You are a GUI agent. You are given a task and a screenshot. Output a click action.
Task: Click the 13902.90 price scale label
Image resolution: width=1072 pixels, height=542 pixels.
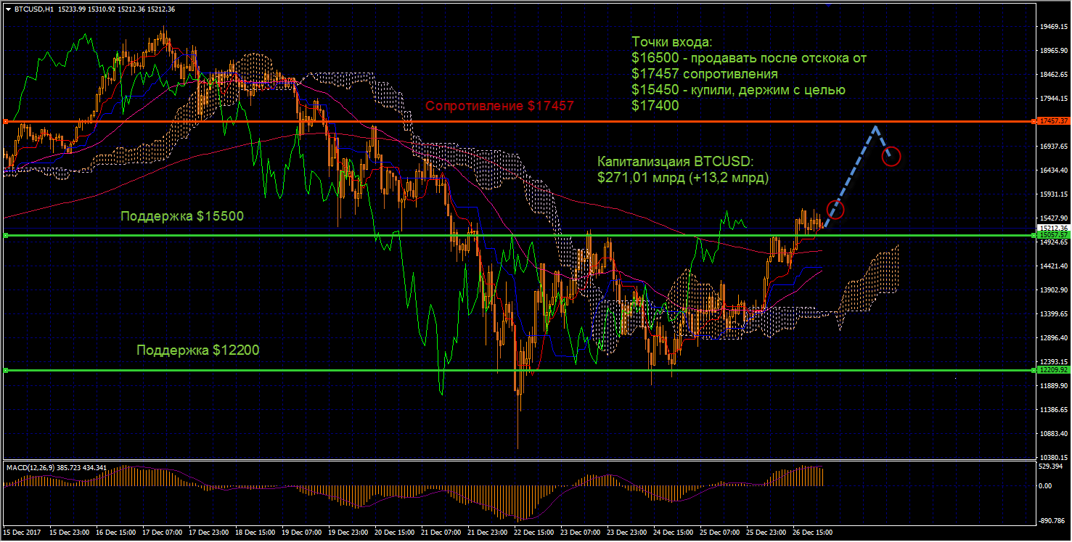pos(1053,290)
